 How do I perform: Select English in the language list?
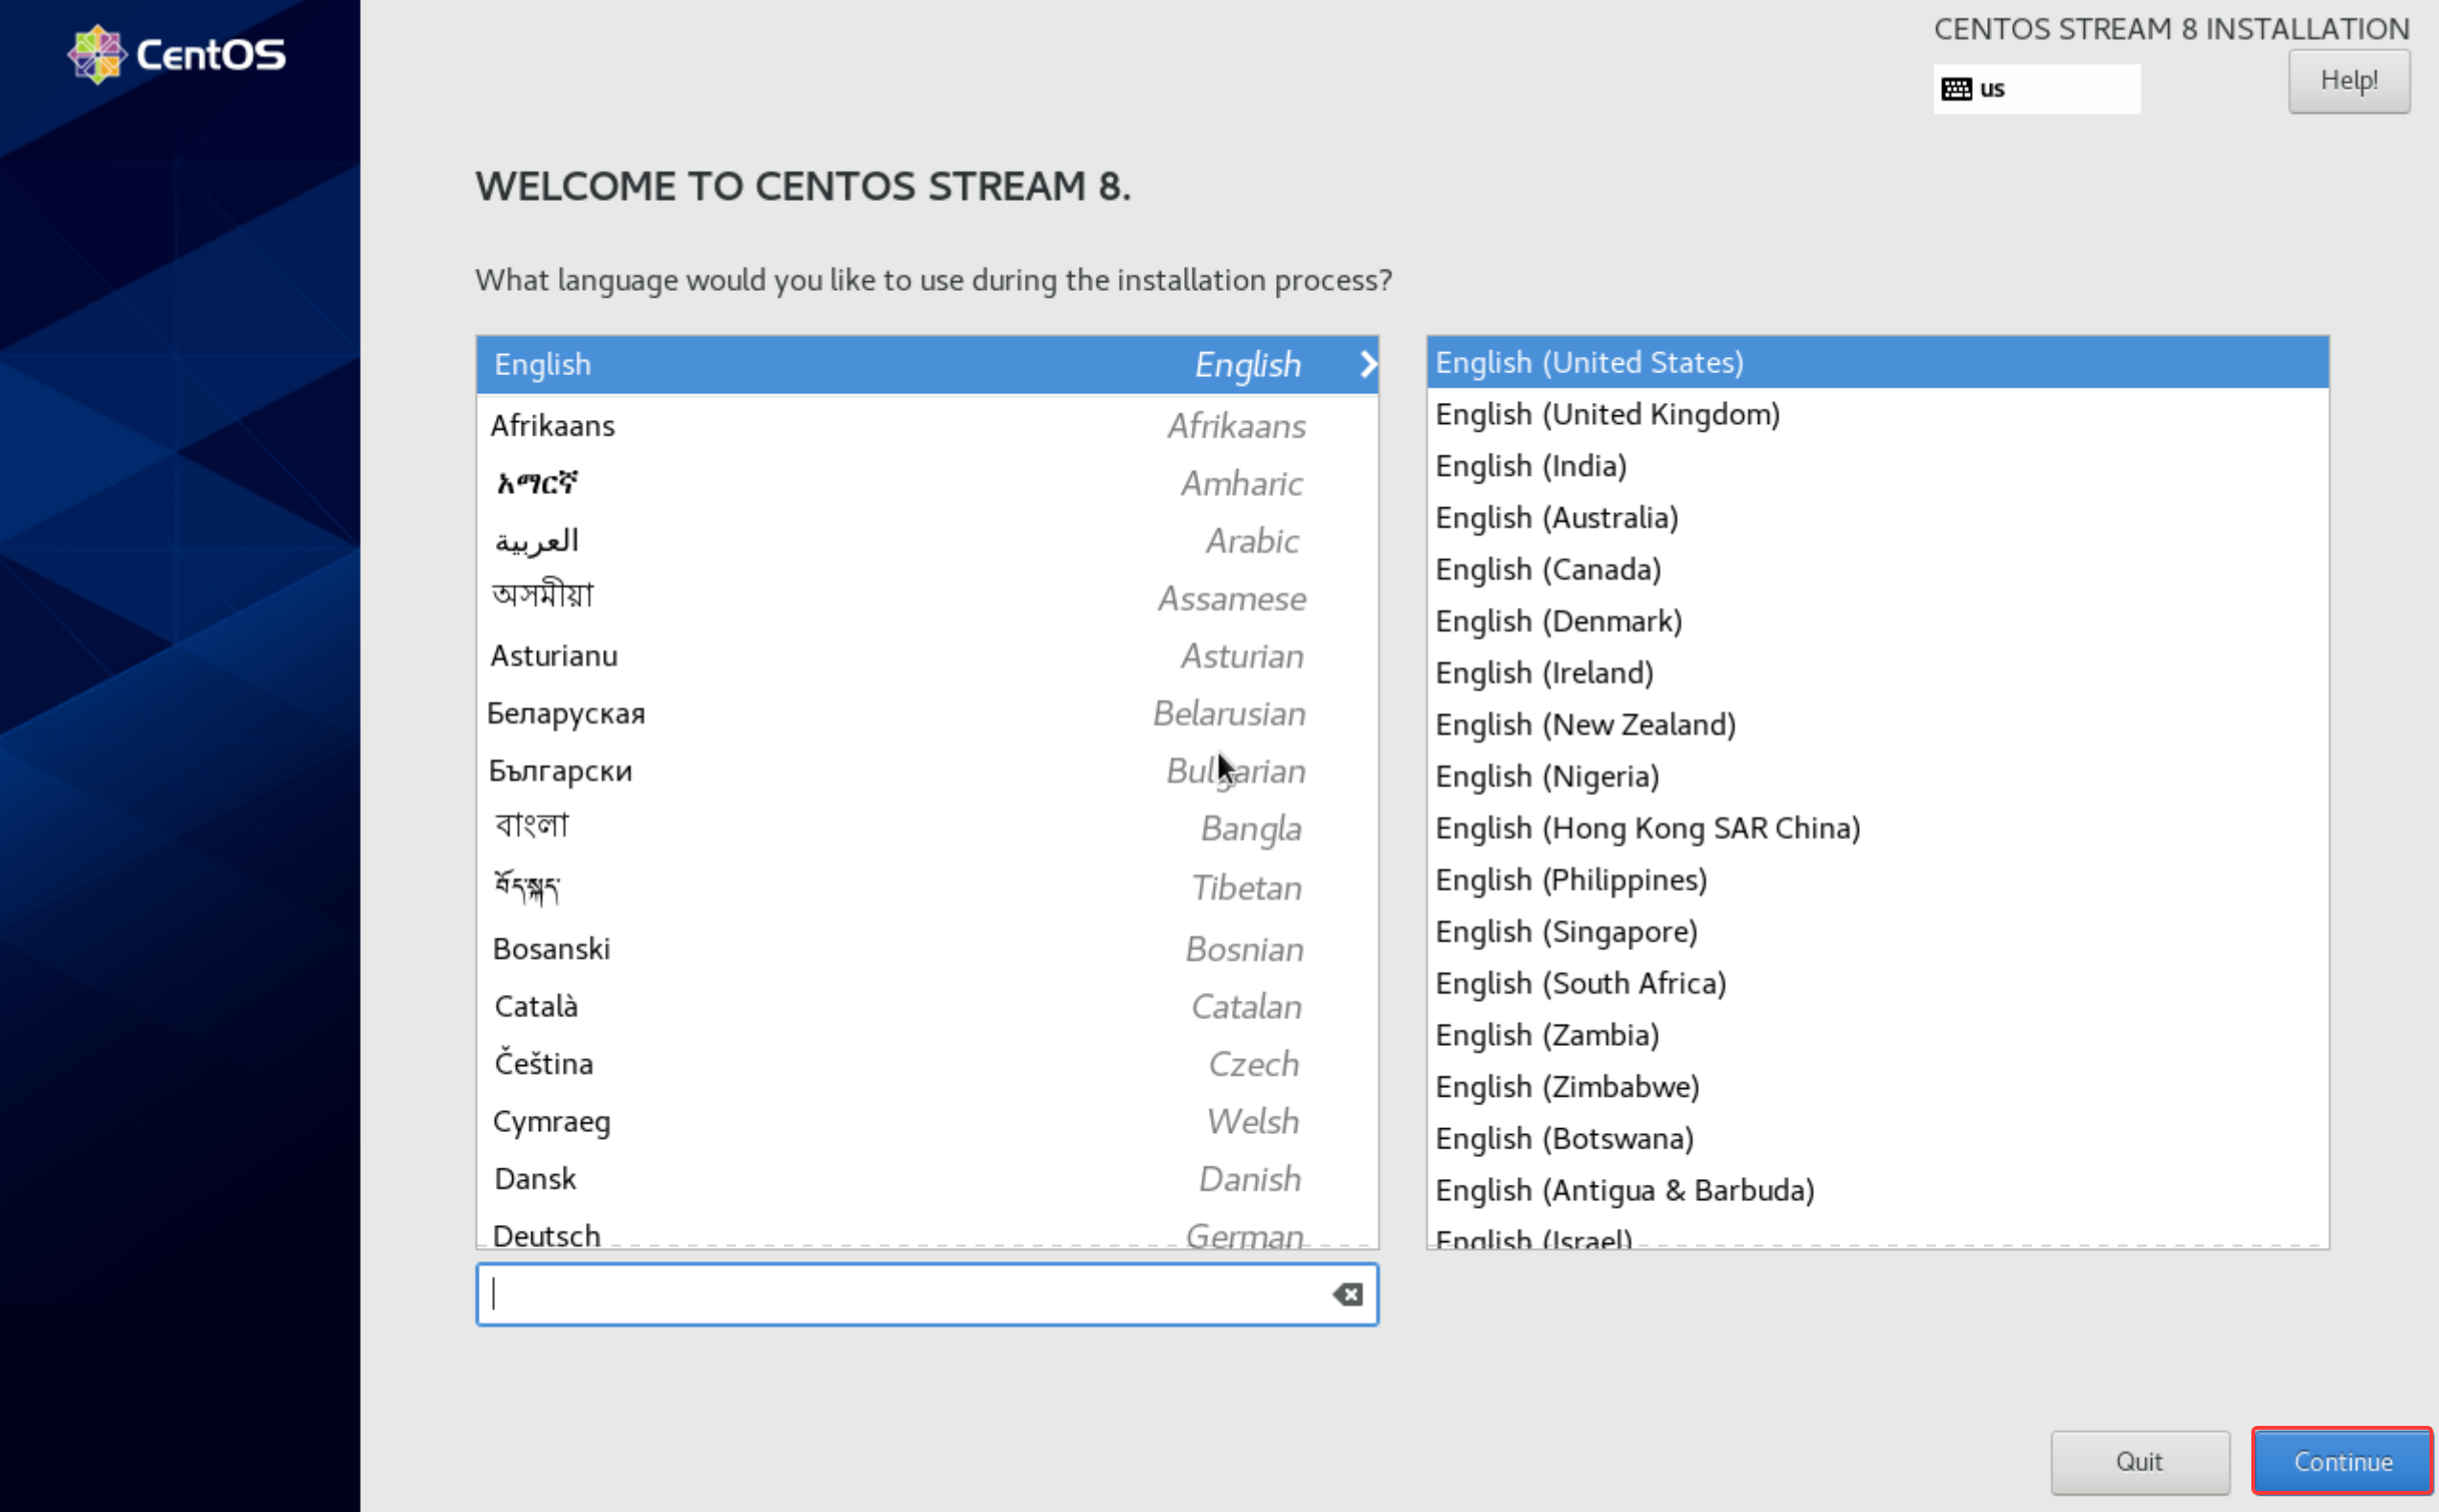tap(927, 364)
